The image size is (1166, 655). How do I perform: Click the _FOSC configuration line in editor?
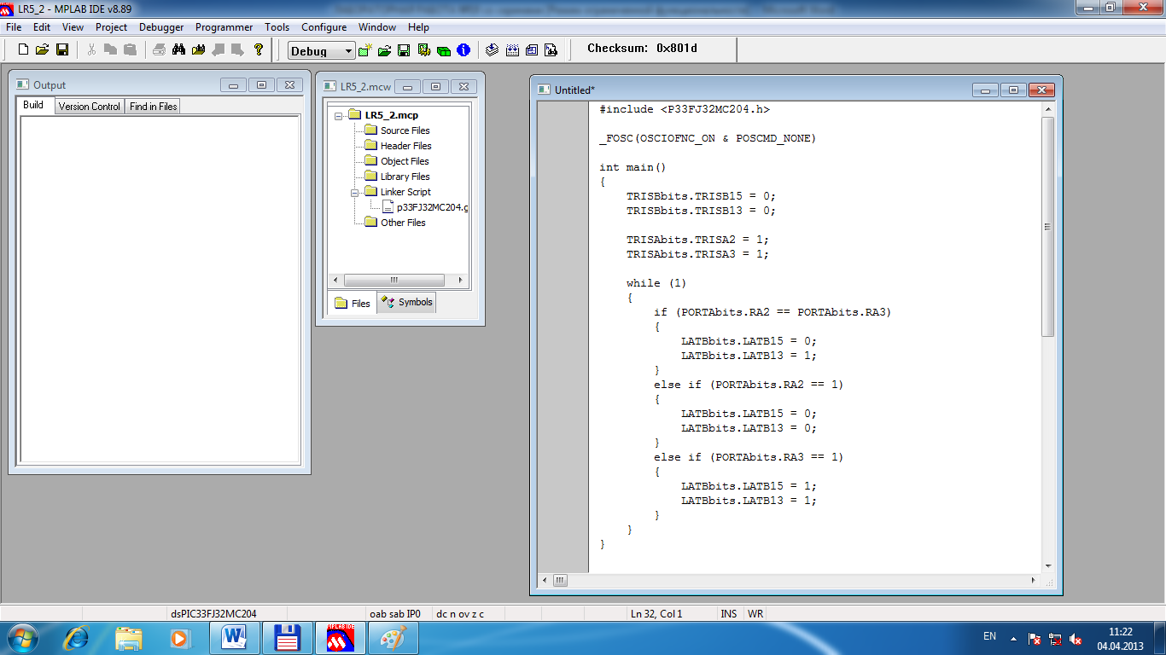[x=708, y=138]
